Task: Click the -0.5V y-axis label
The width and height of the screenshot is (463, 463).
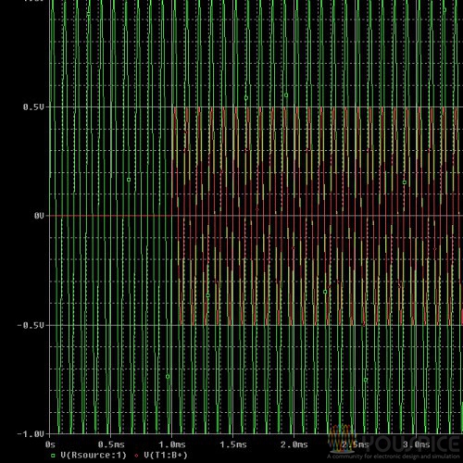Action: point(31,325)
